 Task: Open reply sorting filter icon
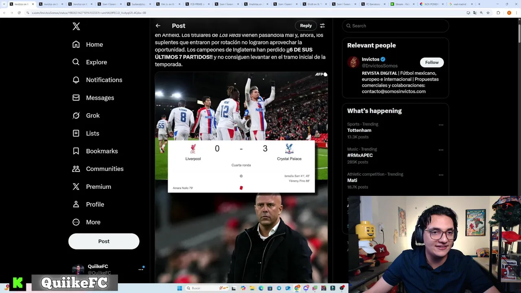click(x=322, y=26)
